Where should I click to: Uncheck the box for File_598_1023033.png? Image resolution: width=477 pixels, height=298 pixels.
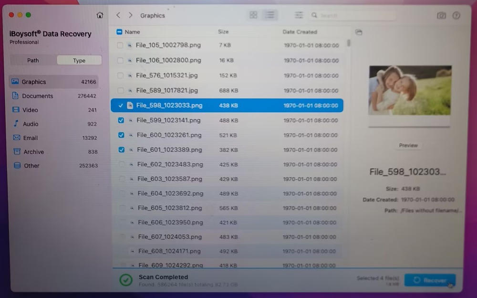tap(121, 106)
